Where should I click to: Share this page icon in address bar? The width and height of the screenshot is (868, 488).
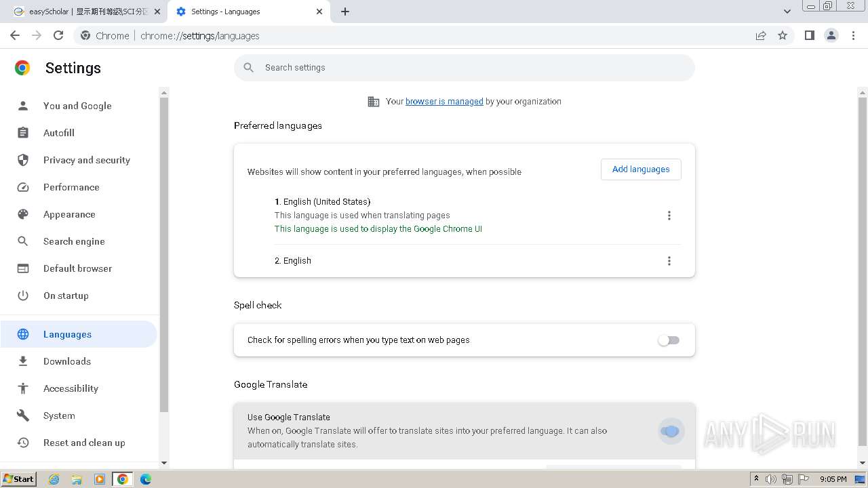coord(761,35)
